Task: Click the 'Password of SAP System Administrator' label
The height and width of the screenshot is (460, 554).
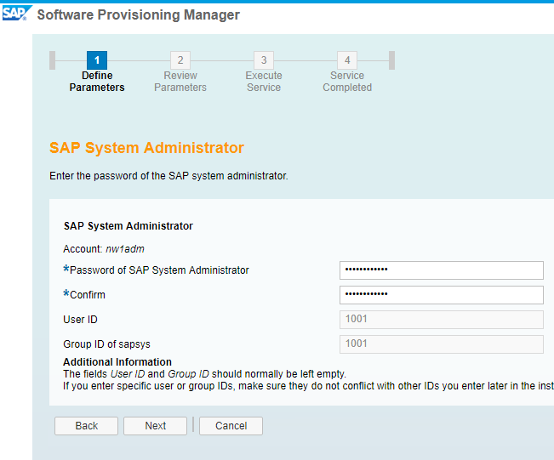Action: (x=159, y=270)
